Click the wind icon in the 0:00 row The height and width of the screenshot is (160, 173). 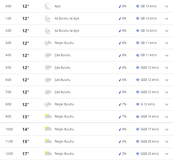138,6
